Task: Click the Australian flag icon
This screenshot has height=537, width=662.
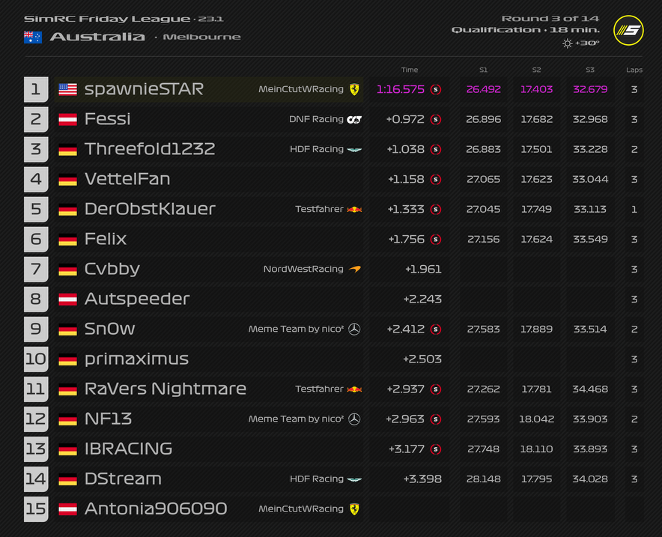Action: (32, 37)
